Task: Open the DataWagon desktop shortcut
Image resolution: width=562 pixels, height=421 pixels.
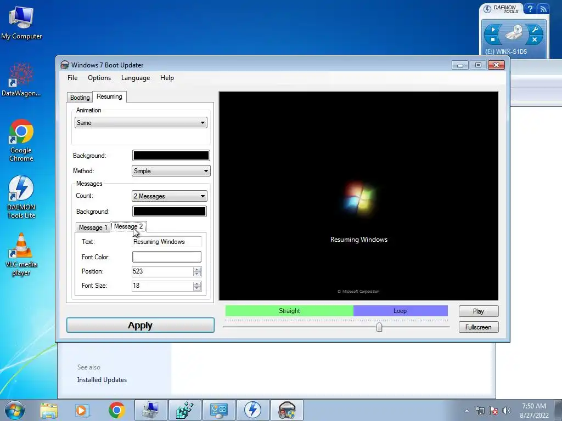Action: (21, 79)
